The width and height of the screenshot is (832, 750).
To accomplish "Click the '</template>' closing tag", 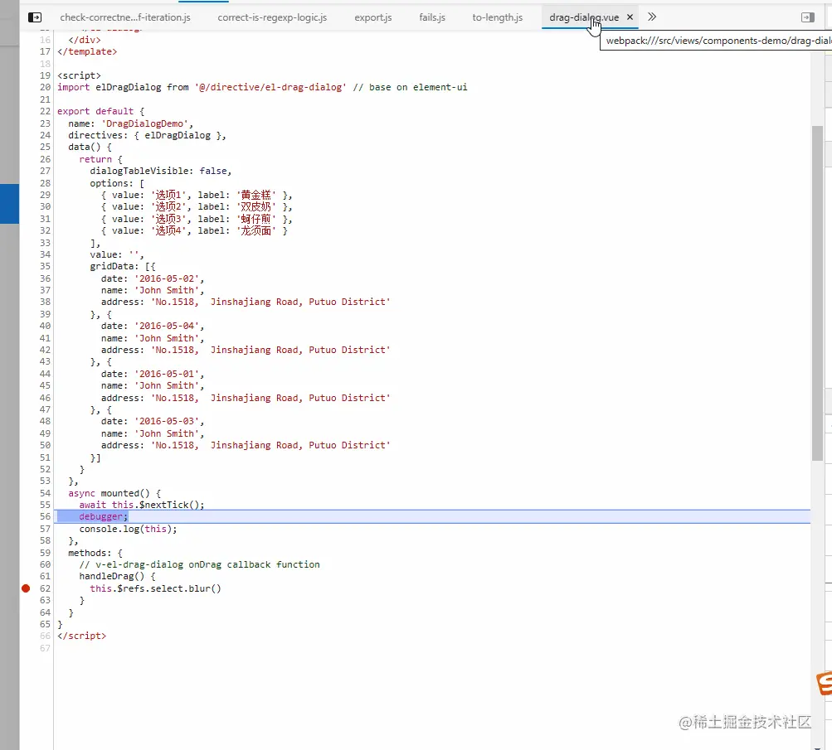I will pyautogui.click(x=87, y=52).
